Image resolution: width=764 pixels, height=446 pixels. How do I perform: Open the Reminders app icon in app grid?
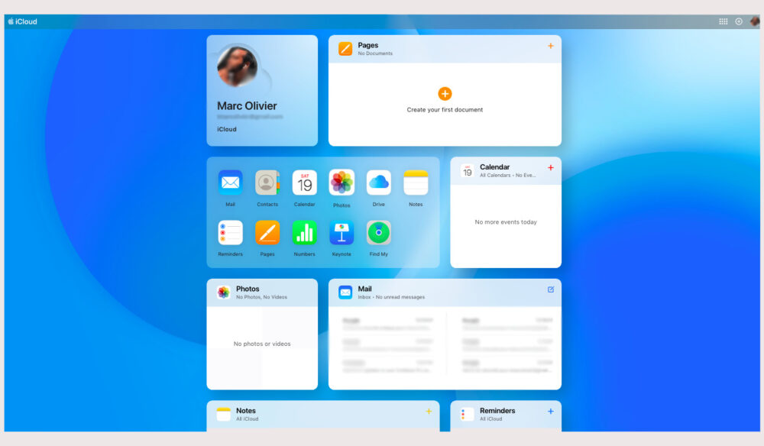[230, 233]
